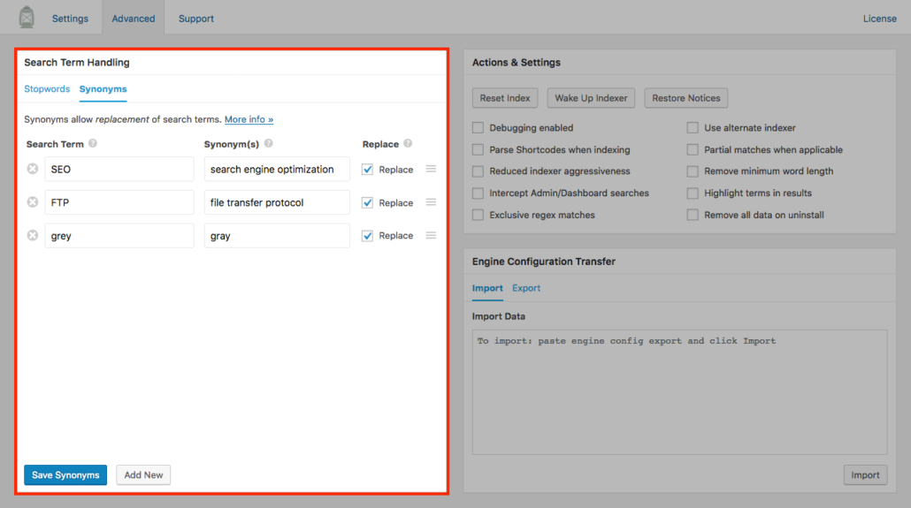Enable Intercept Admin/Dashboard searches
The height and width of the screenshot is (508, 911).
(478, 193)
